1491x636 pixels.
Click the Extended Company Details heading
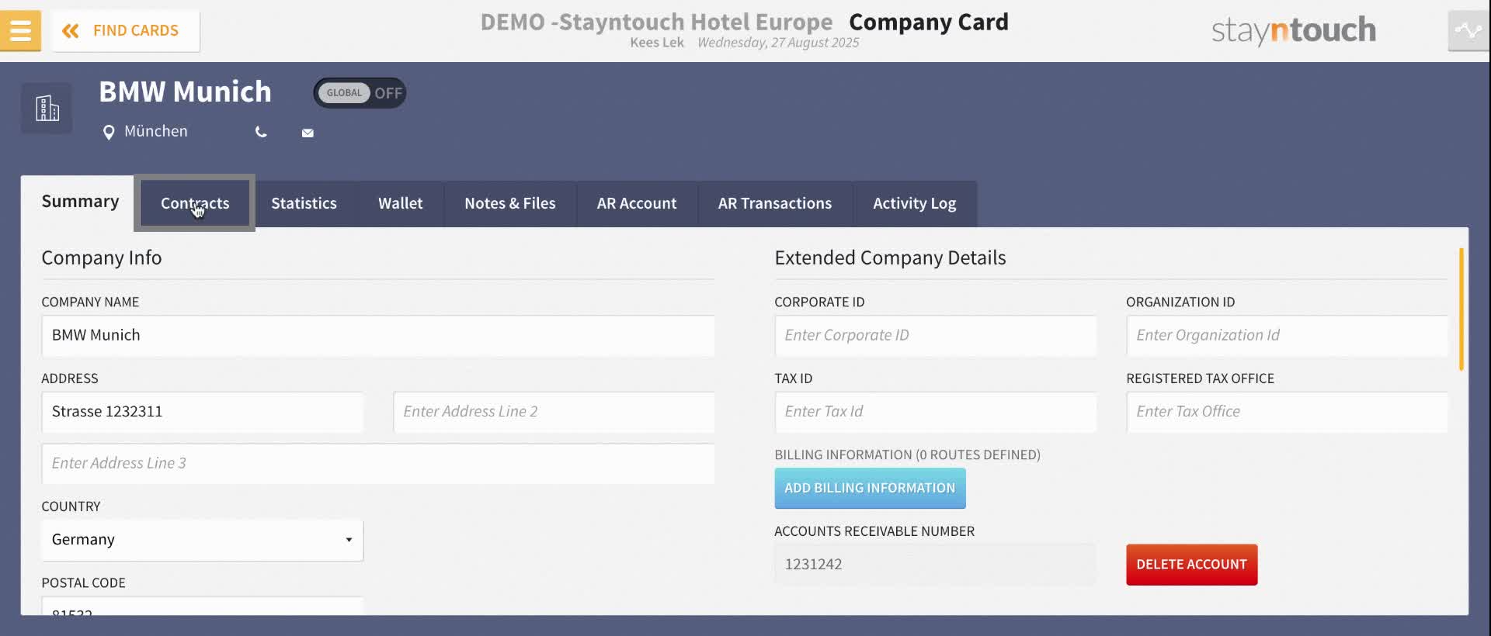[890, 258]
